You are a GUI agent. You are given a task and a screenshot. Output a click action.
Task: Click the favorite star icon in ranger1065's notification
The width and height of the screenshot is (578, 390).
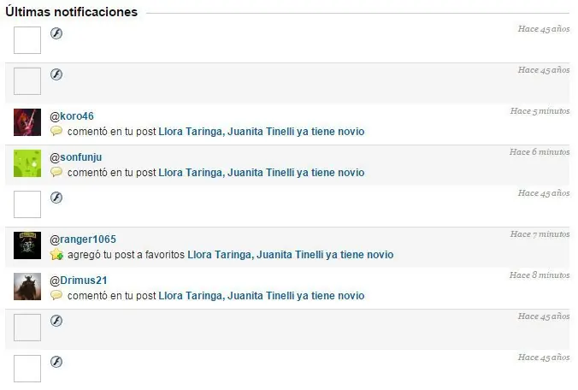56,254
